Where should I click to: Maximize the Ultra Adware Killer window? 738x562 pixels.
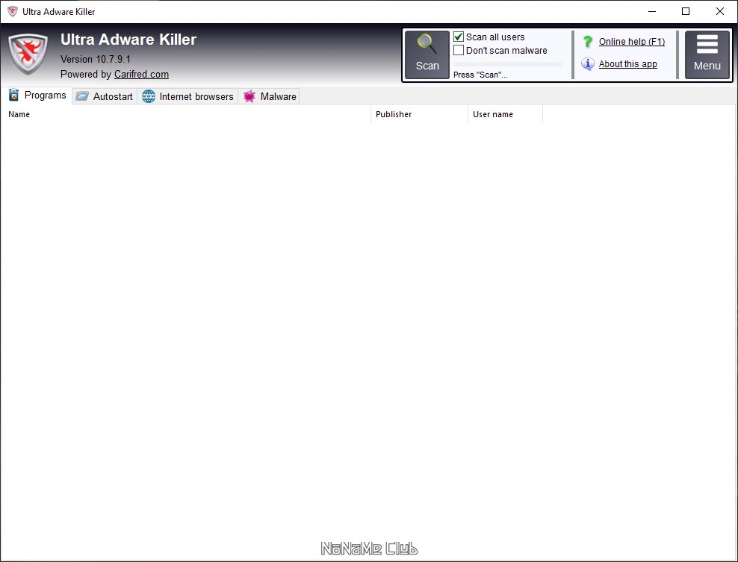click(x=686, y=11)
